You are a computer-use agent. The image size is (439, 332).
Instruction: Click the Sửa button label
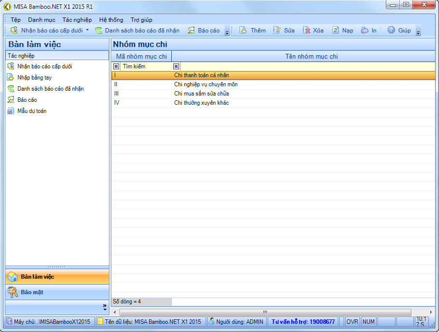pos(289,30)
